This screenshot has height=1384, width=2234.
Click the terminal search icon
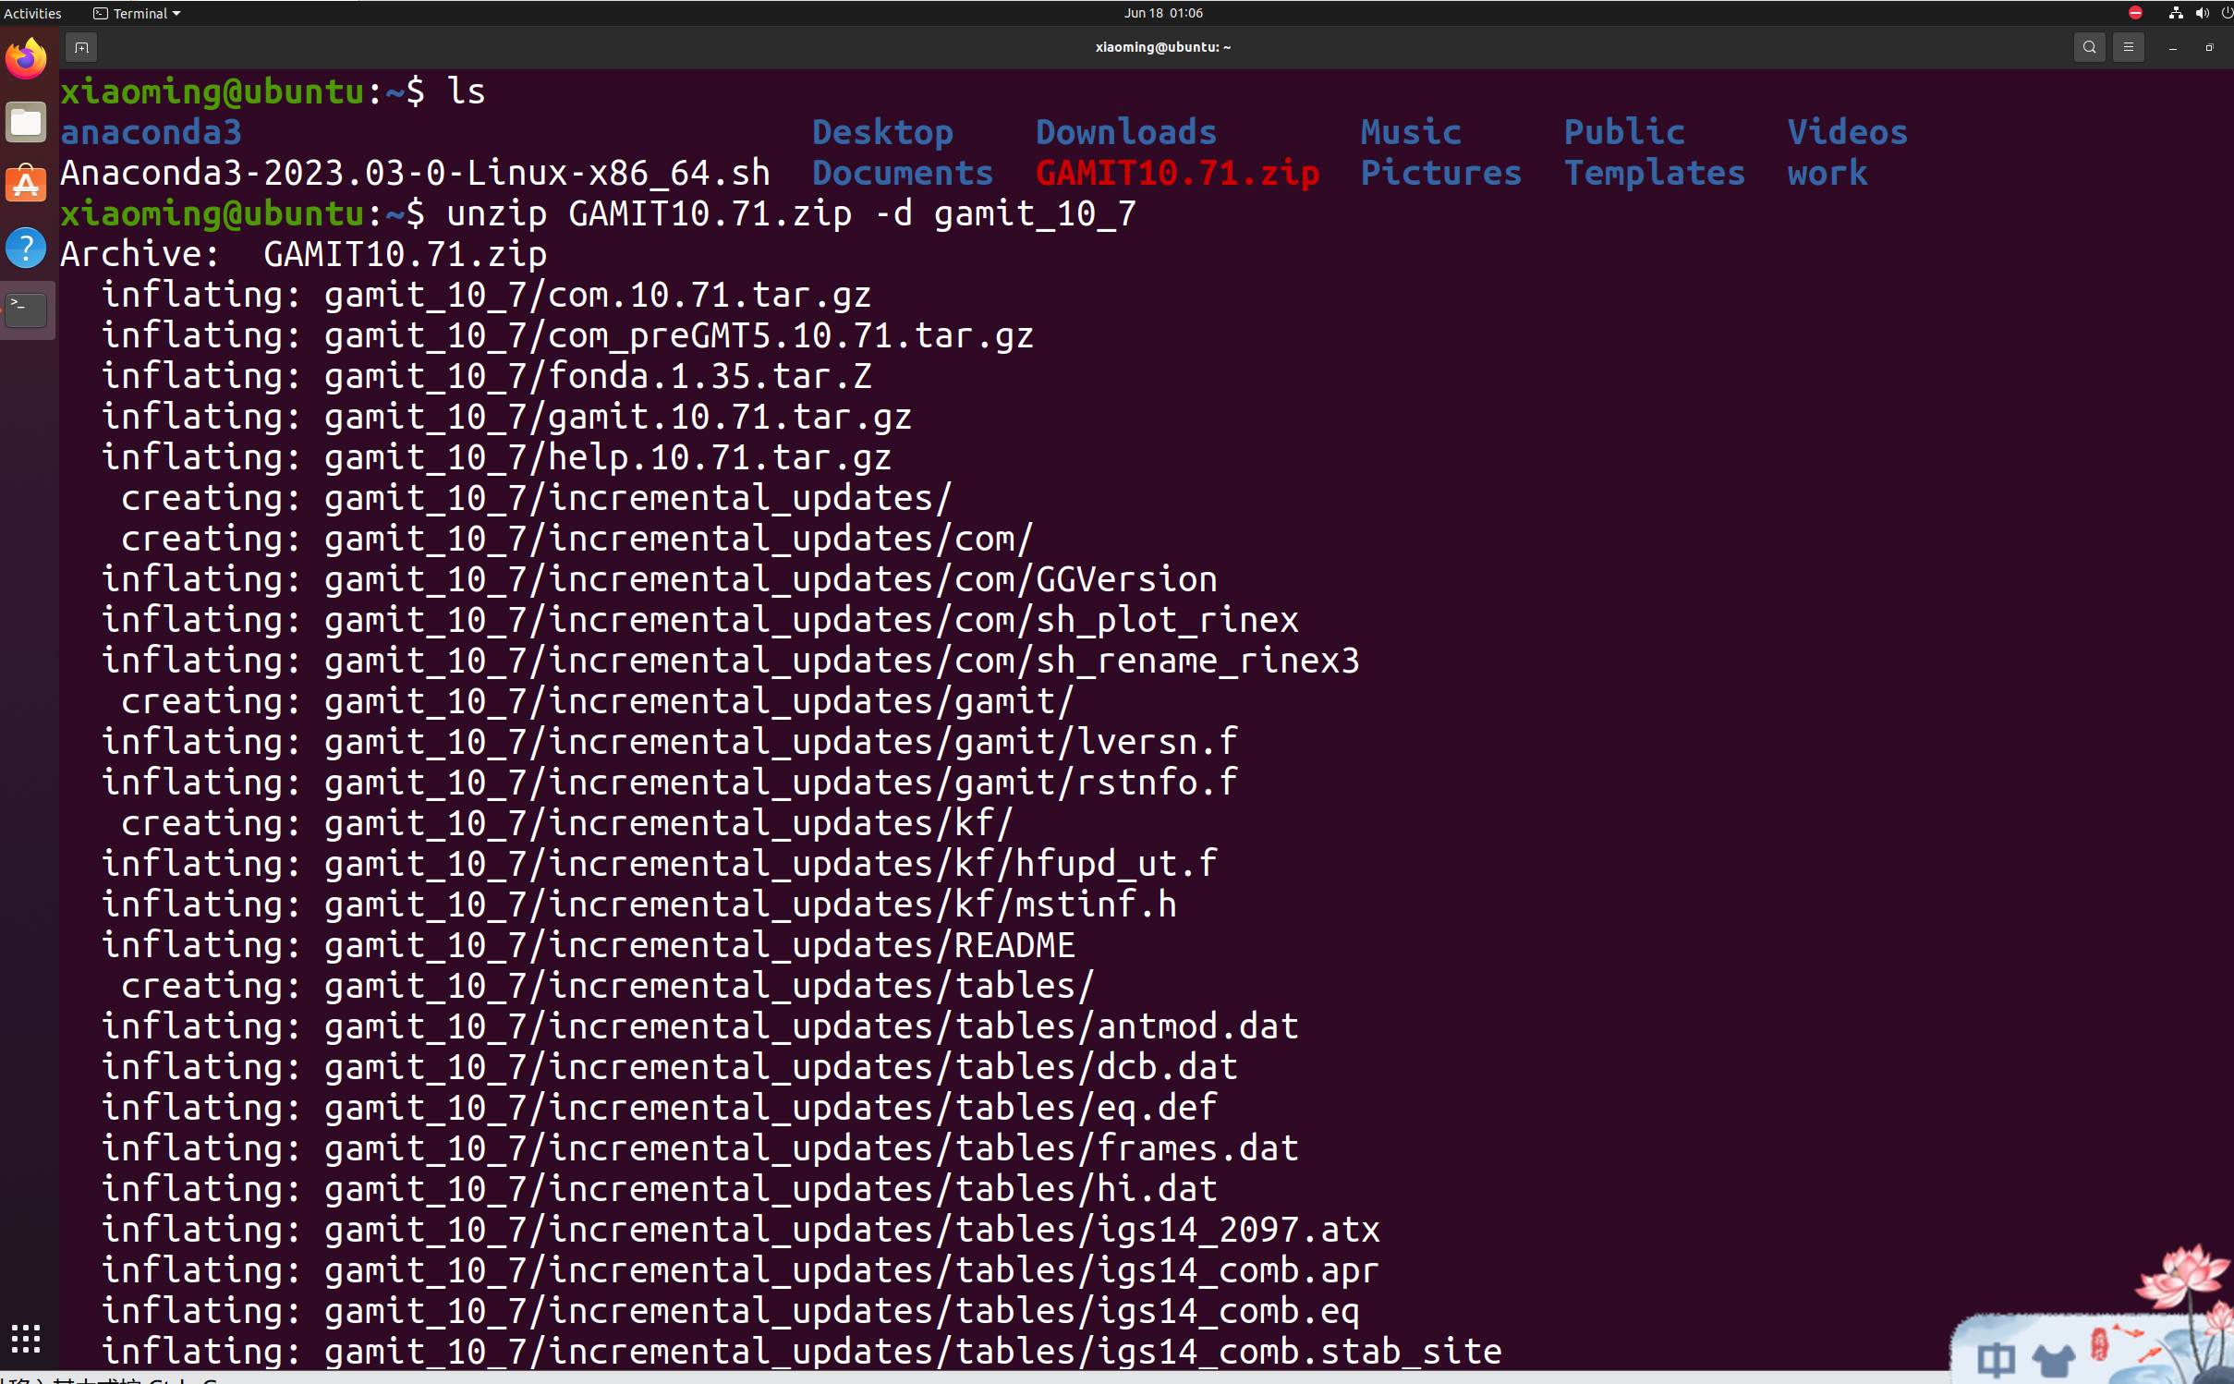(2089, 47)
